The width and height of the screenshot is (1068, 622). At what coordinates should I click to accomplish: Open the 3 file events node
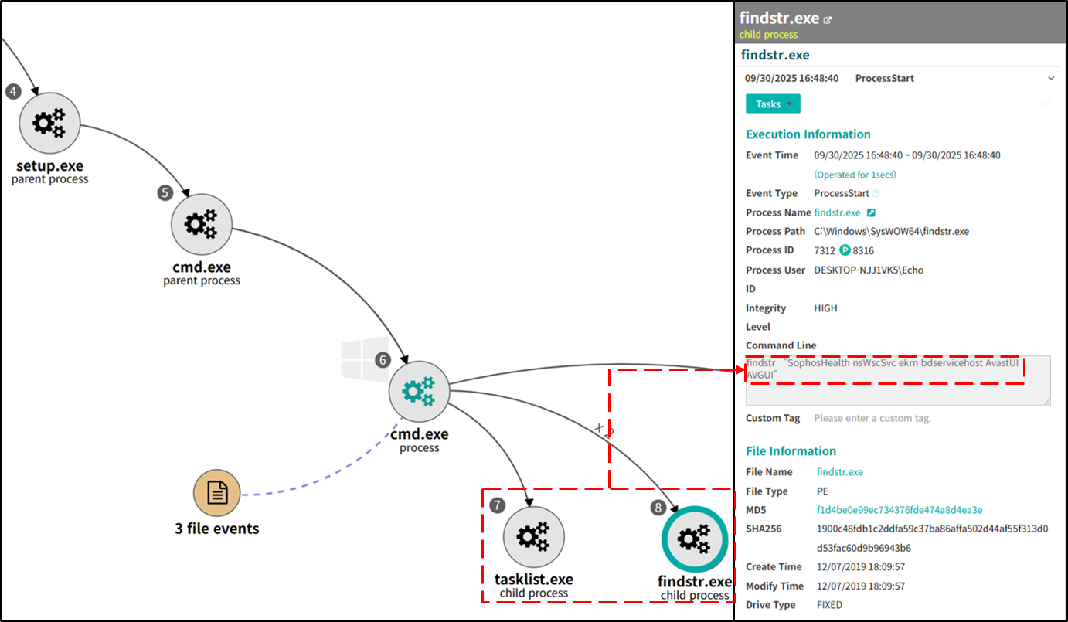[x=217, y=492]
